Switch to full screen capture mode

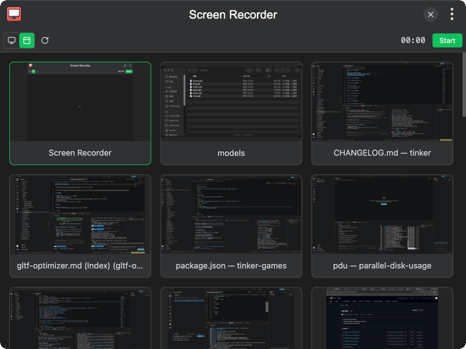click(x=12, y=40)
